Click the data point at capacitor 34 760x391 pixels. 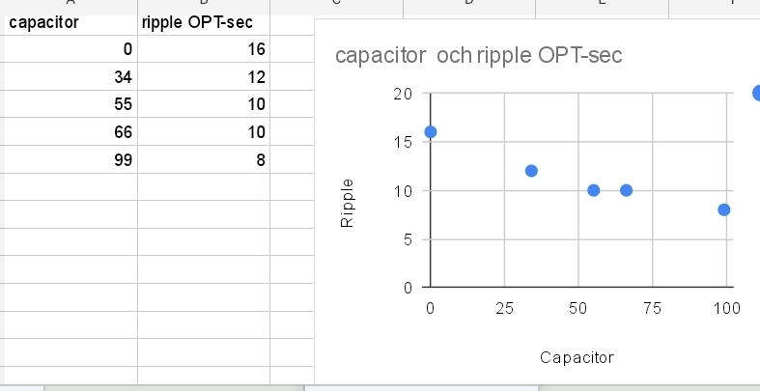point(531,171)
